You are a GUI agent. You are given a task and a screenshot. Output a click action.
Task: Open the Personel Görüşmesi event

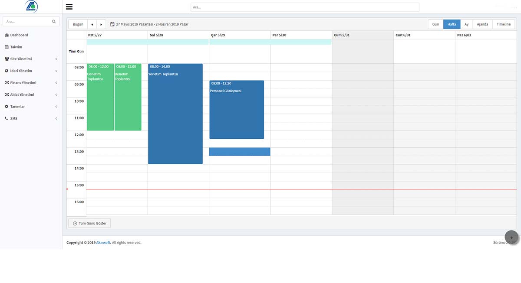point(237,110)
